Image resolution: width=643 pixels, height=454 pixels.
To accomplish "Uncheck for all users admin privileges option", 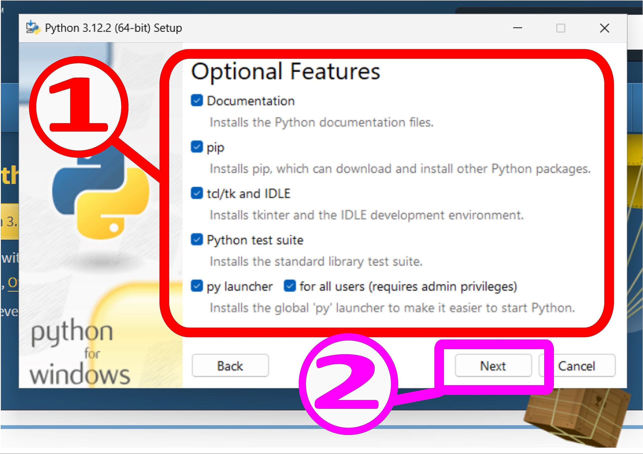I will [290, 286].
